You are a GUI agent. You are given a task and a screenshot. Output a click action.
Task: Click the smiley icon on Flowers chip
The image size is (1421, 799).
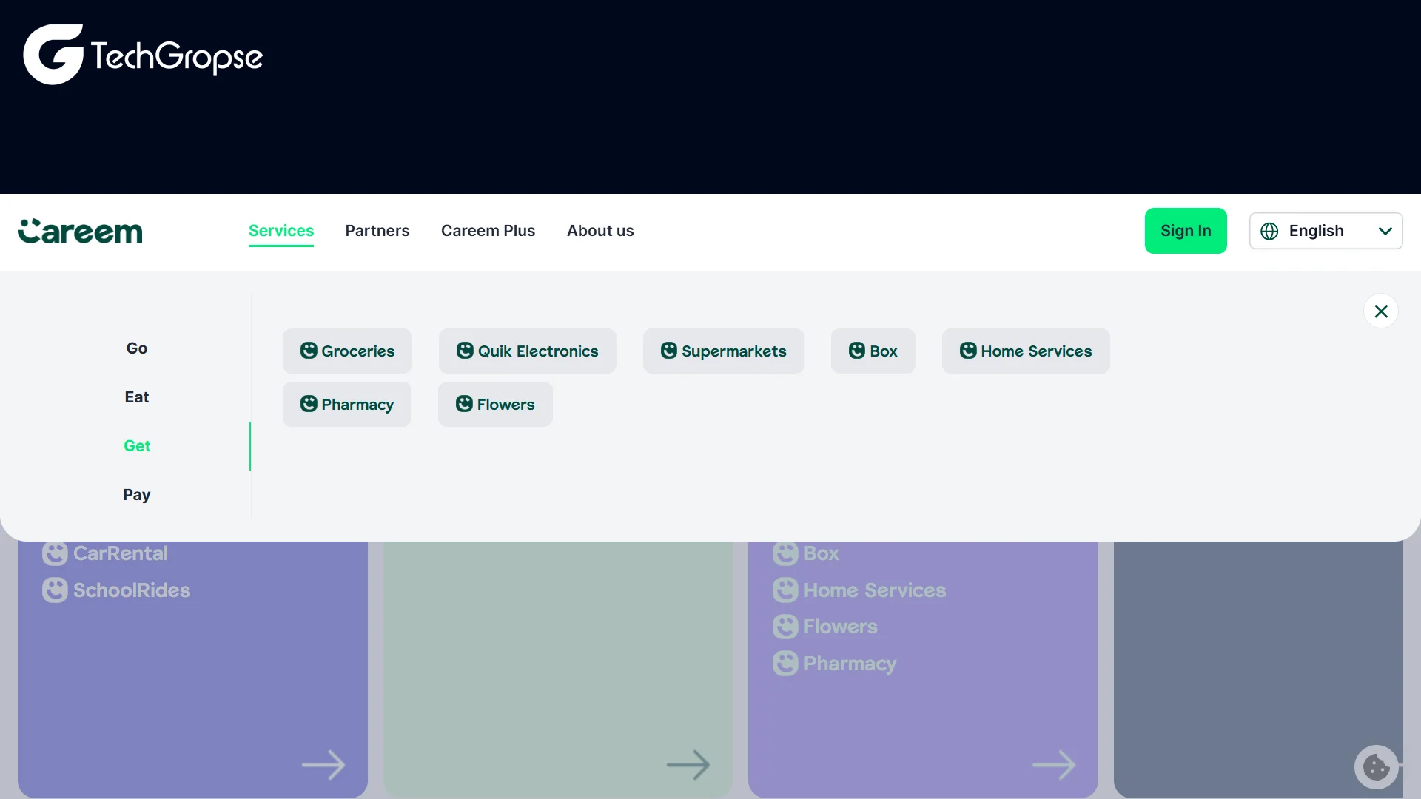[x=464, y=404]
